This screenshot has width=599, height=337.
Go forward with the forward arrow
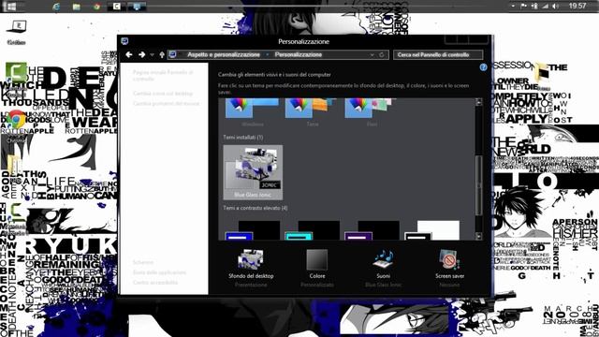141,54
